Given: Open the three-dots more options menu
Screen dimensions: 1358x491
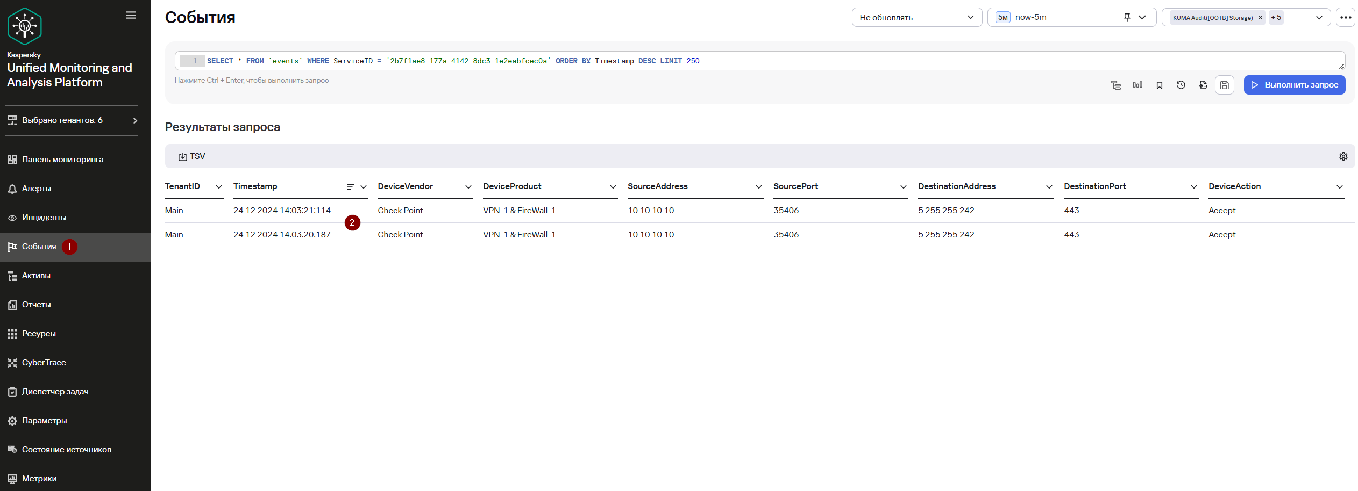Looking at the screenshot, I should pyautogui.click(x=1346, y=17).
